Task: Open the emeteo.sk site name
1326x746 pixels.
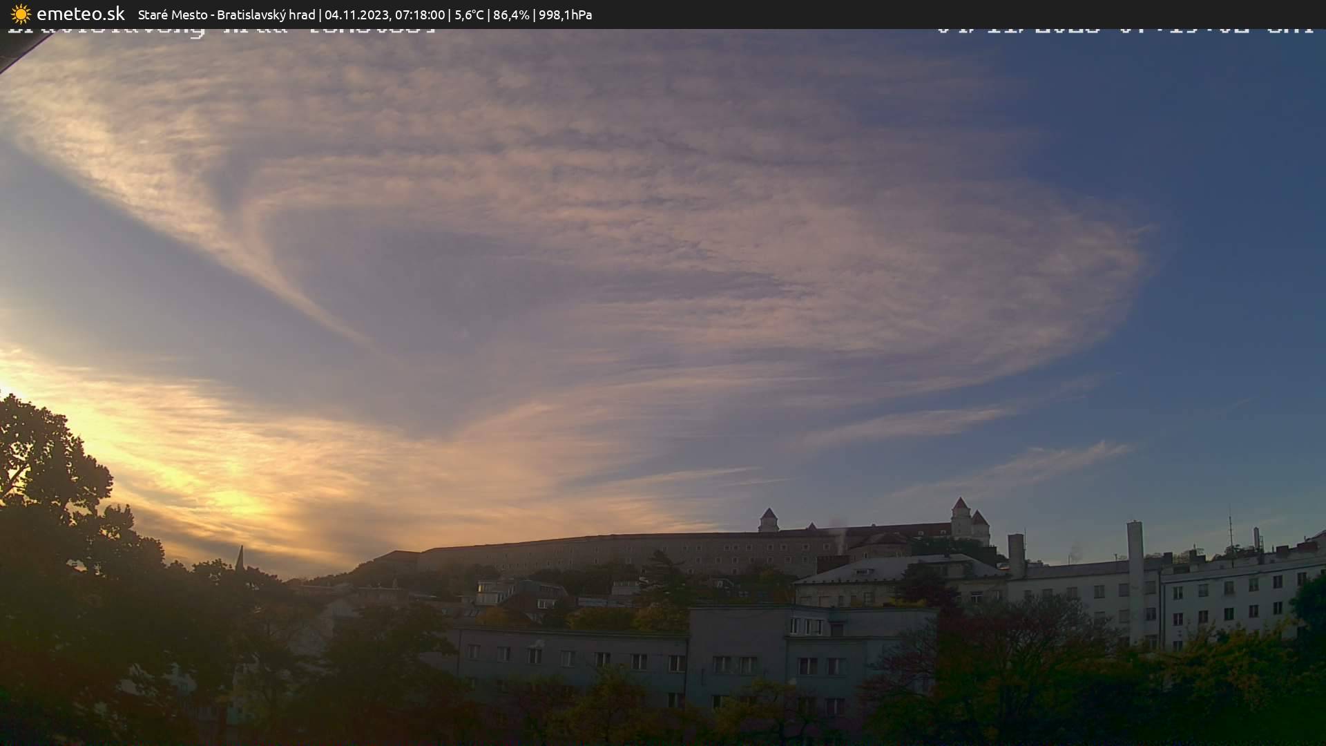Action: [80, 15]
